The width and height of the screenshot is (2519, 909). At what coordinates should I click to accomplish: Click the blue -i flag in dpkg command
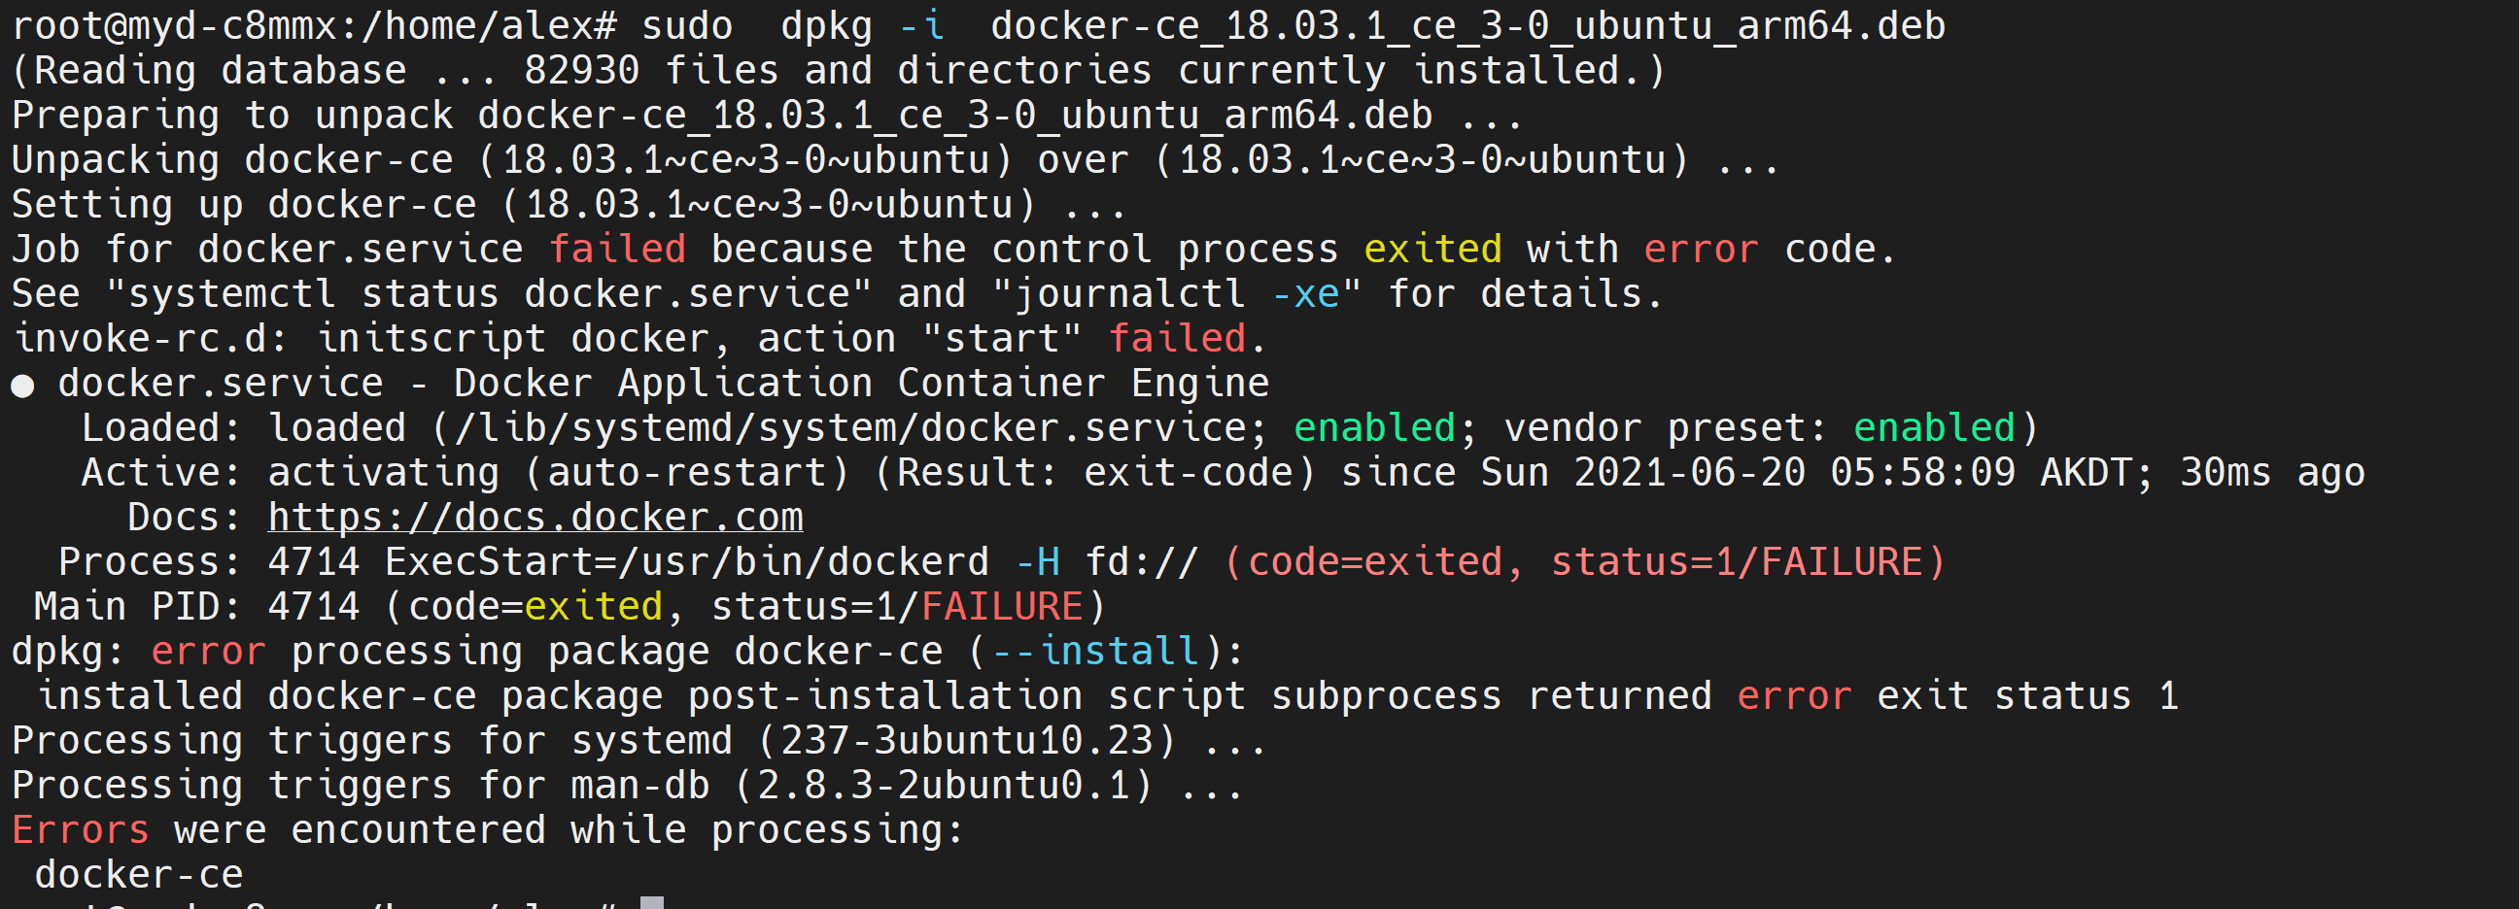[x=921, y=26]
